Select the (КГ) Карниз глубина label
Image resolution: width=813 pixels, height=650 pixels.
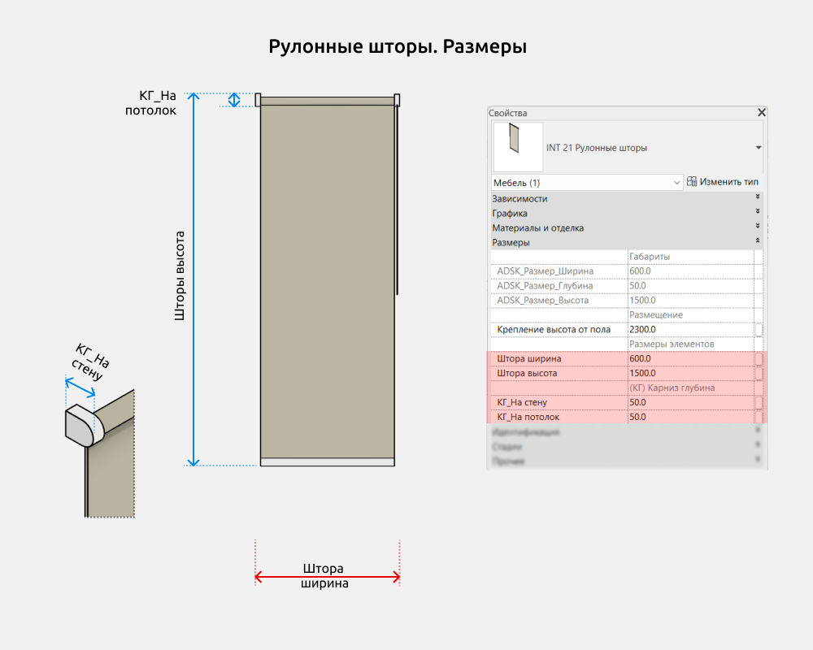click(x=672, y=388)
